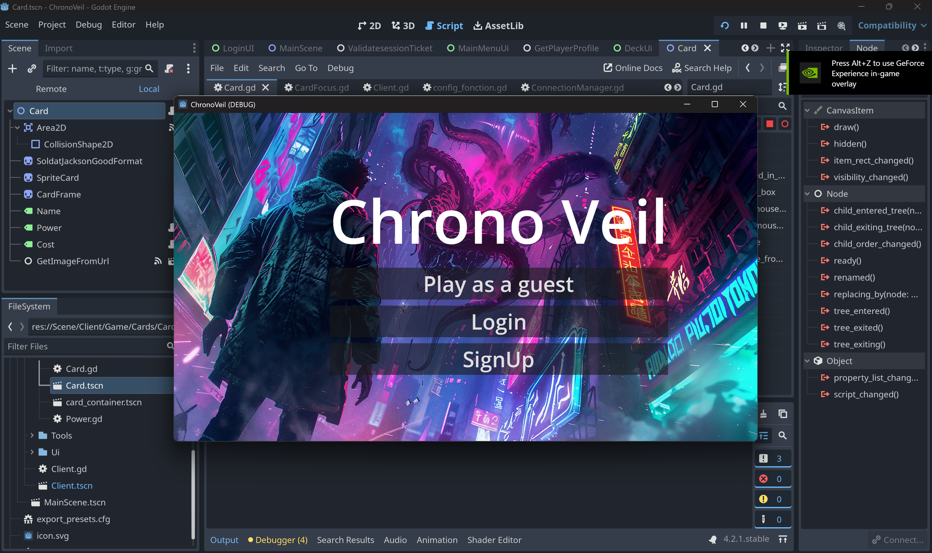Click the scene tree filter field

[100, 69]
